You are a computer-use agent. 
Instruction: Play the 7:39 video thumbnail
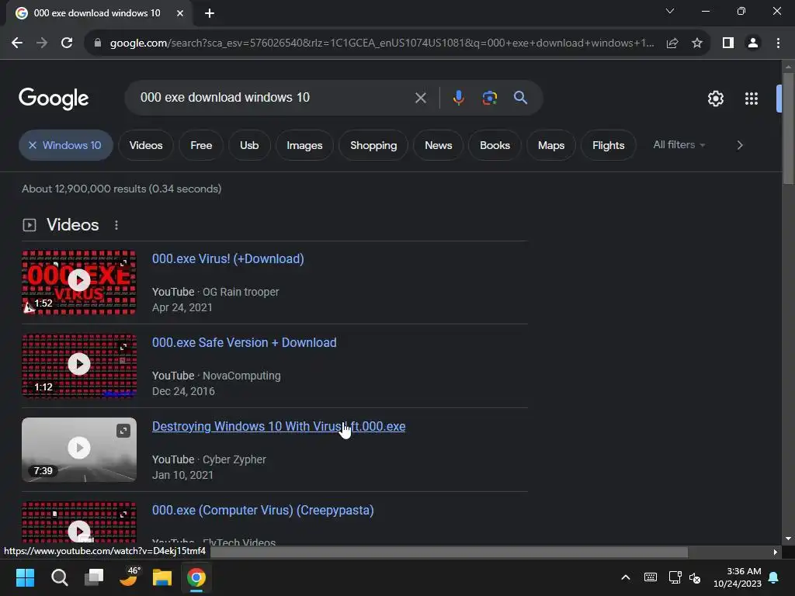coord(79,449)
